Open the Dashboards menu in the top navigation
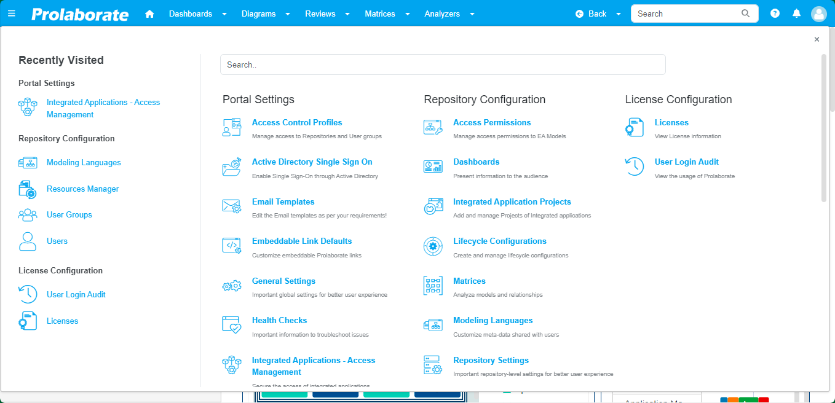 coord(191,14)
